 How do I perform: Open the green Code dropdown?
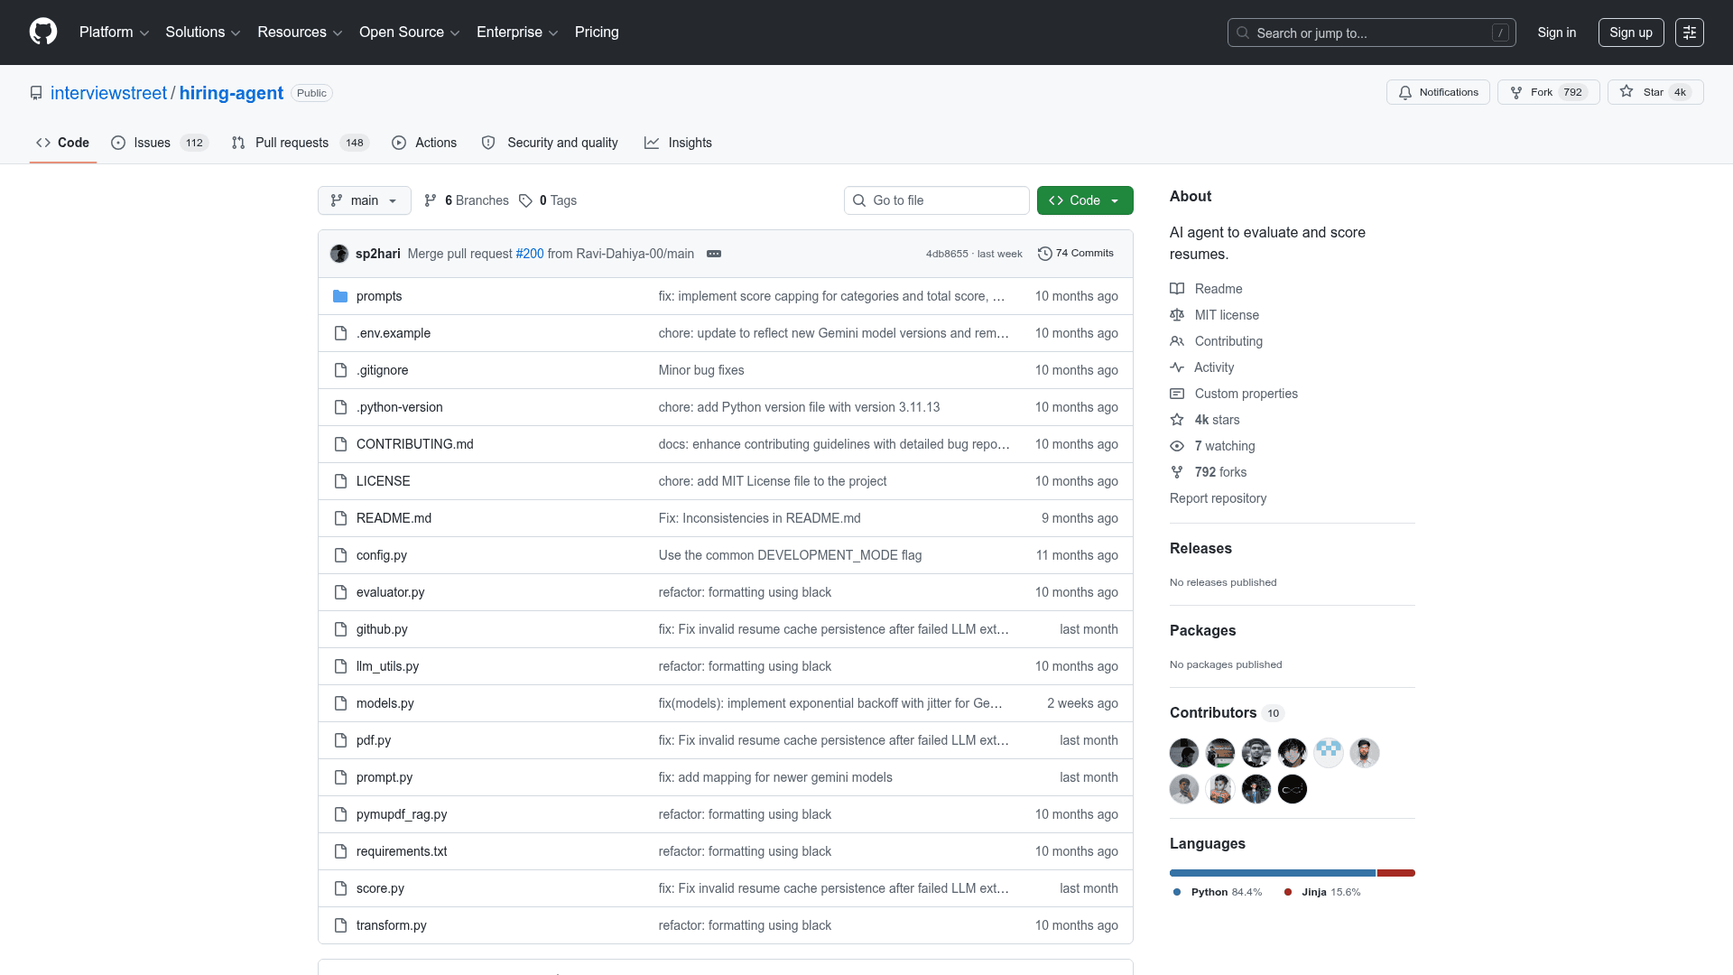pyautogui.click(x=1085, y=200)
